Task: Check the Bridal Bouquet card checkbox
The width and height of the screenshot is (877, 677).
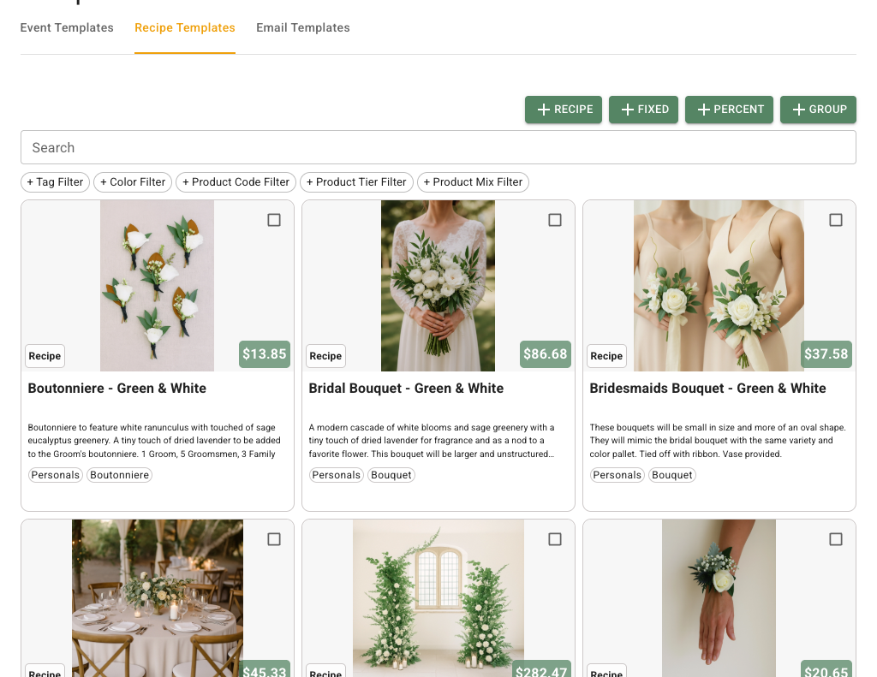Action: click(x=555, y=220)
